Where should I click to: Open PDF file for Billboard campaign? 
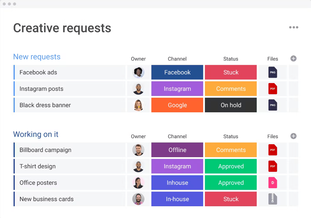273,150
